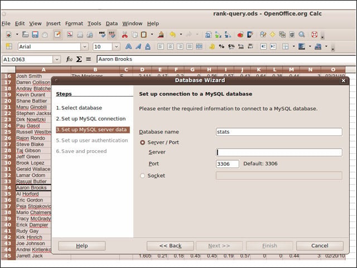Toggle Italic formatting
357x268 pixels.
pyautogui.click(x=138, y=46)
